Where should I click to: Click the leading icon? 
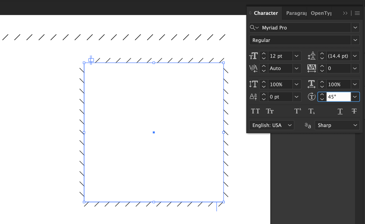coord(312,56)
